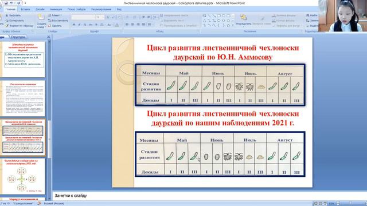
Task: Expand the shapes gallery More arrow
Action: 233,25
